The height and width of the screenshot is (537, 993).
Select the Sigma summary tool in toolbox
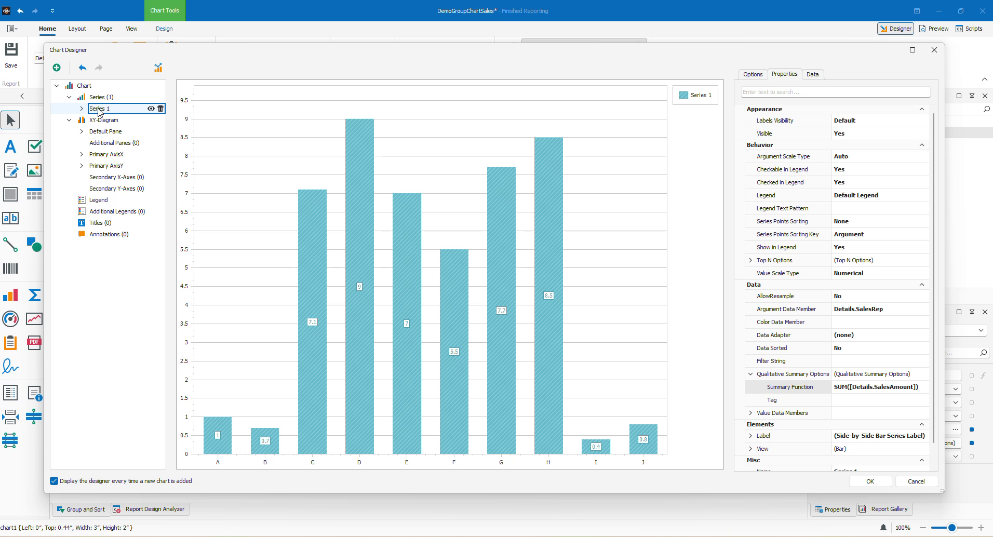34,295
